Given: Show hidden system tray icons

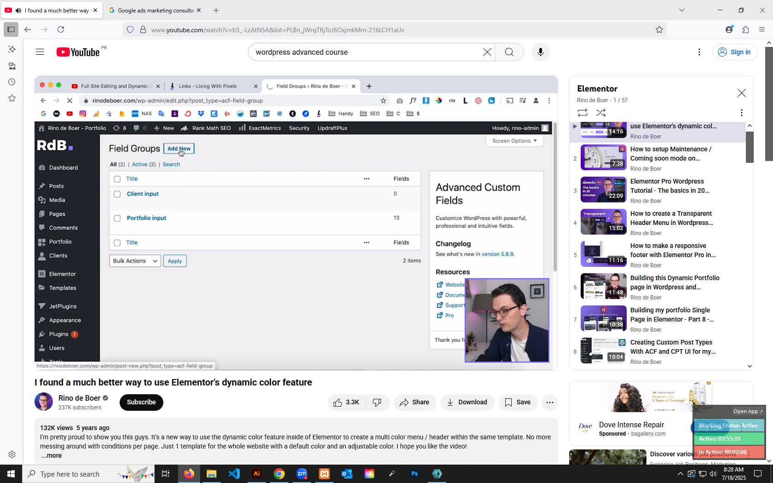Looking at the screenshot, I should [x=681, y=474].
